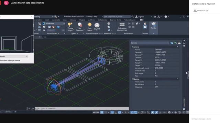Click the Camera1 name value
This screenshot has width=220, height=123.
pyautogui.click(x=158, y=50)
